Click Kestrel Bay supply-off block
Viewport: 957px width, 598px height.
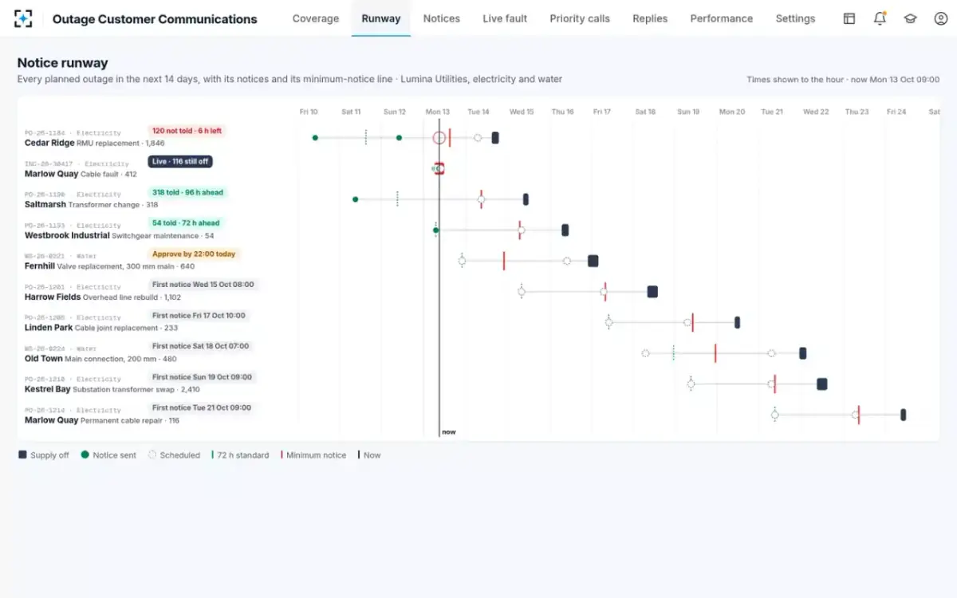[822, 384]
